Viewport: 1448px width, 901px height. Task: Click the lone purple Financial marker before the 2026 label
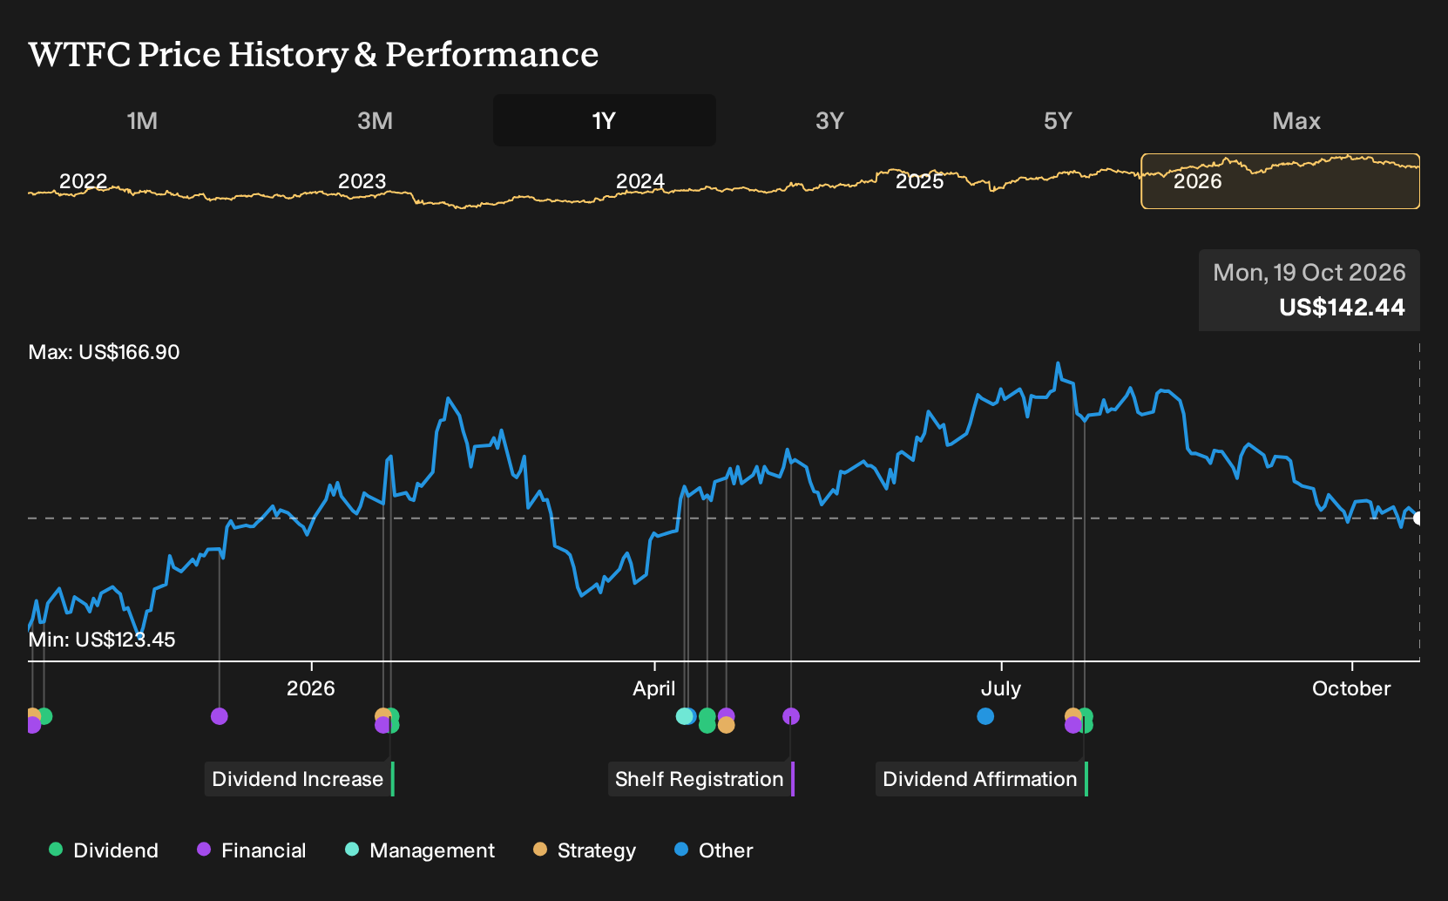click(x=220, y=716)
